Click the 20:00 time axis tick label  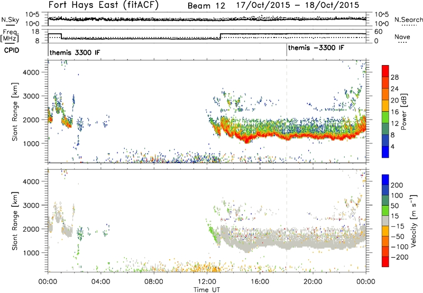click(313, 282)
